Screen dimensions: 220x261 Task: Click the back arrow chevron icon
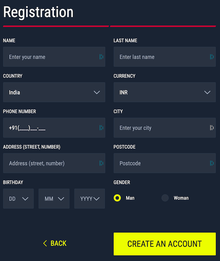(x=45, y=243)
